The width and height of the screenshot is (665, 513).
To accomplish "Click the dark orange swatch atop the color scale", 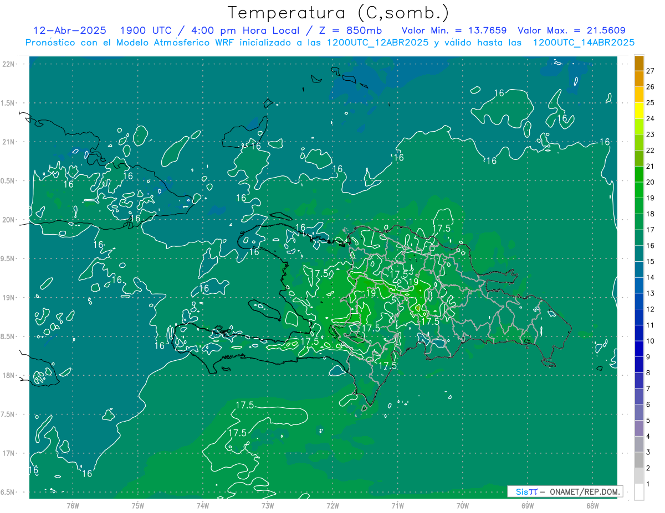I will point(639,64).
